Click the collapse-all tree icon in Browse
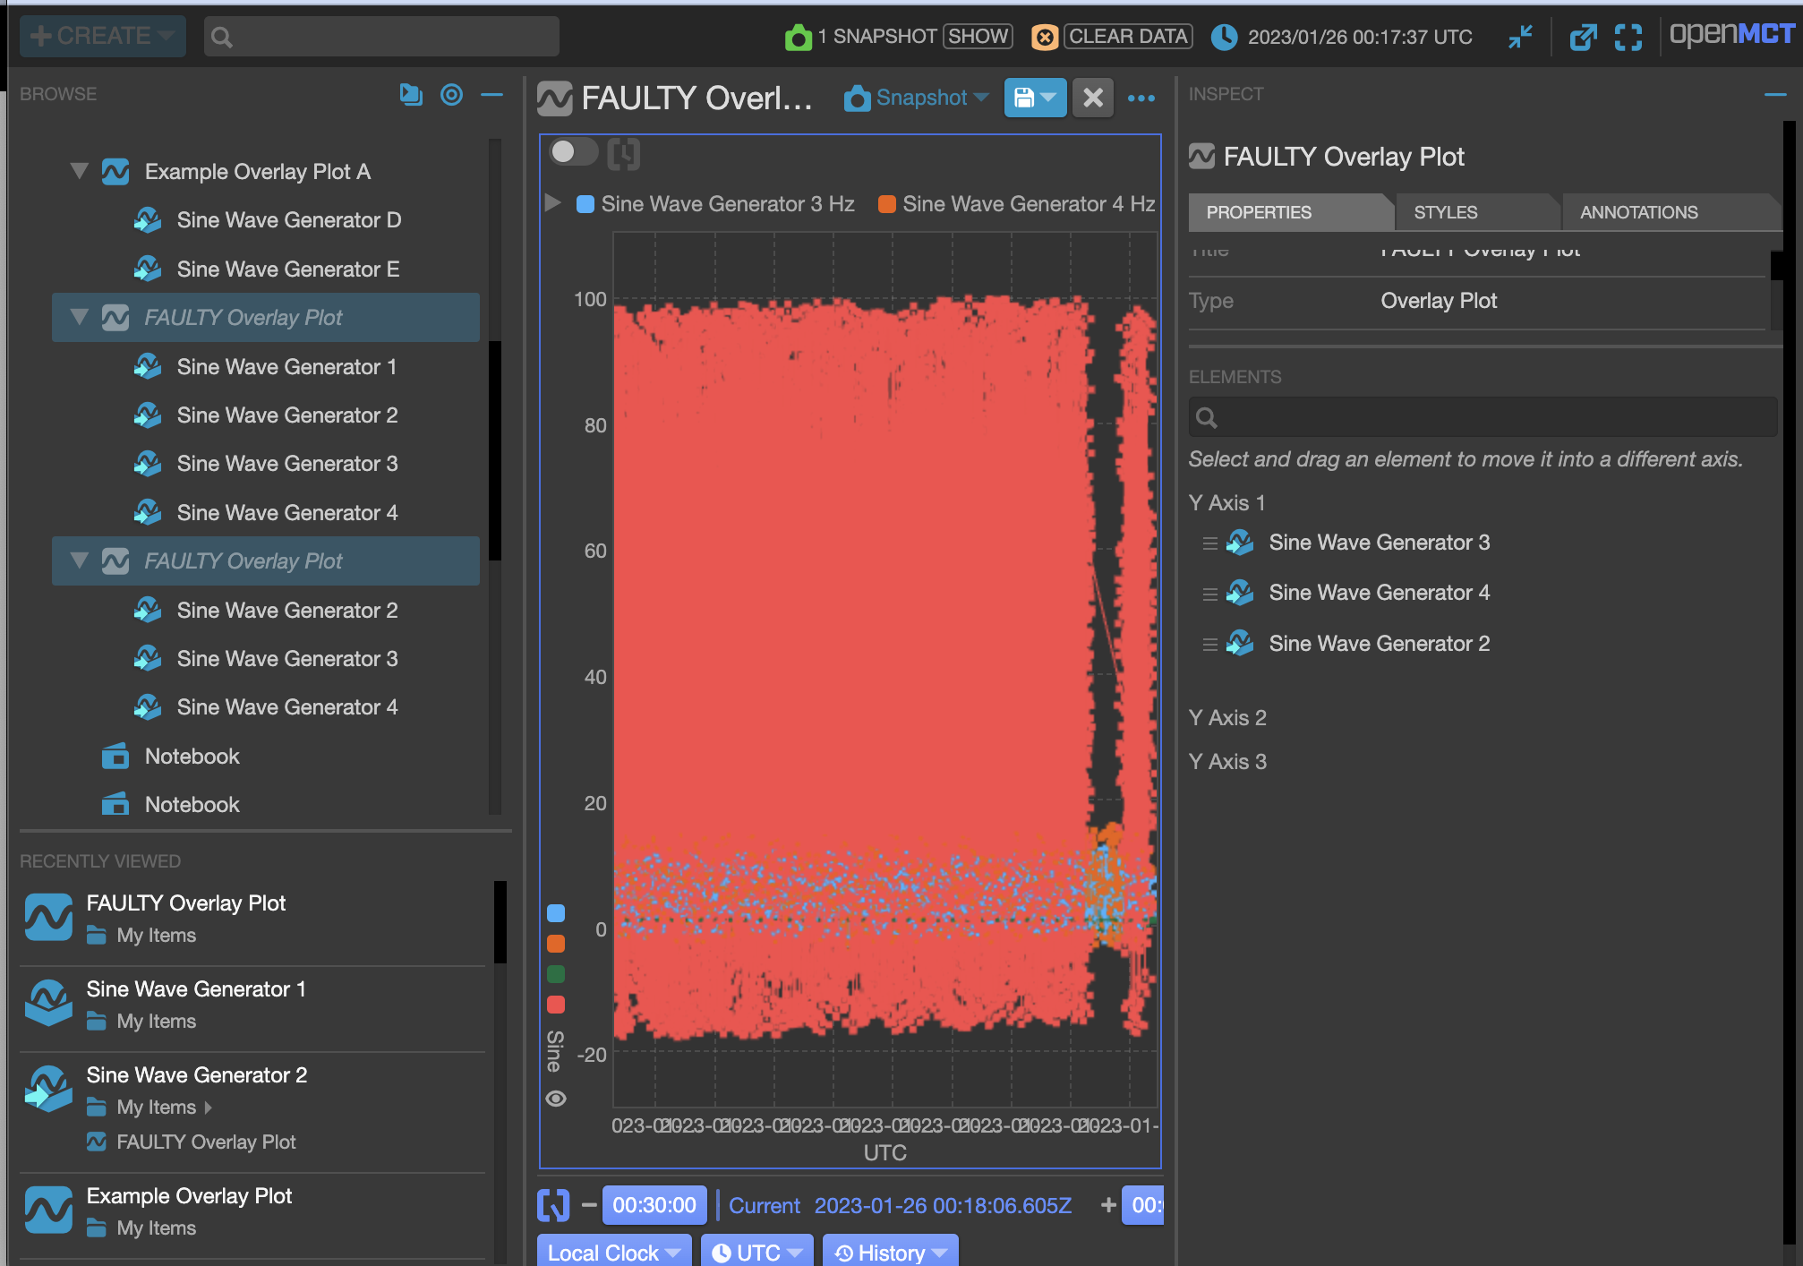The width and height of the screenshot is (1803, 1266). [x=410, y=94]
